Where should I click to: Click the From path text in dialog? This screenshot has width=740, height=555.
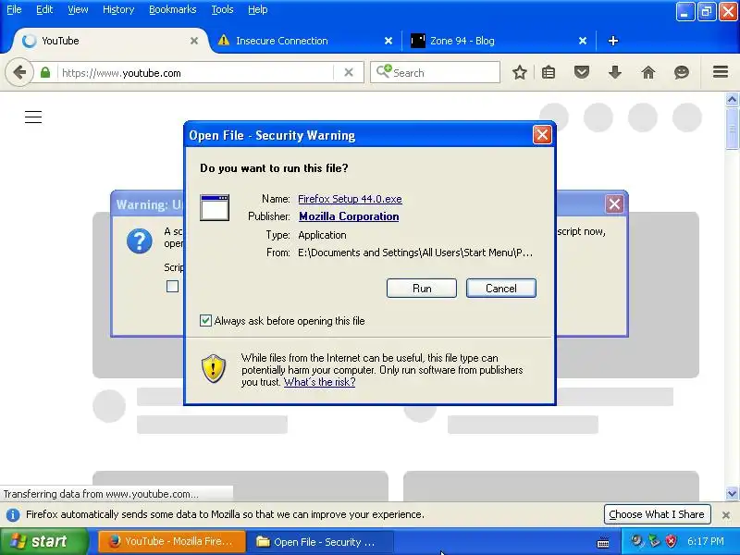(414, 253)
